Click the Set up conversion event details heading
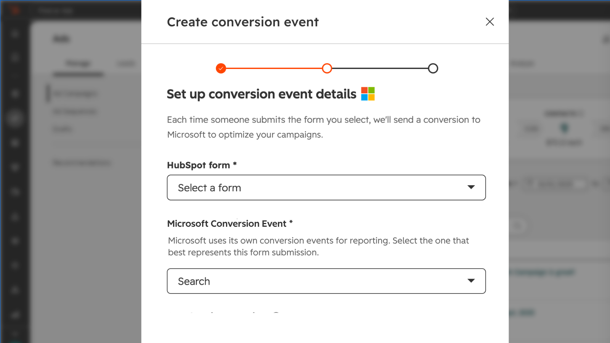 262,94
